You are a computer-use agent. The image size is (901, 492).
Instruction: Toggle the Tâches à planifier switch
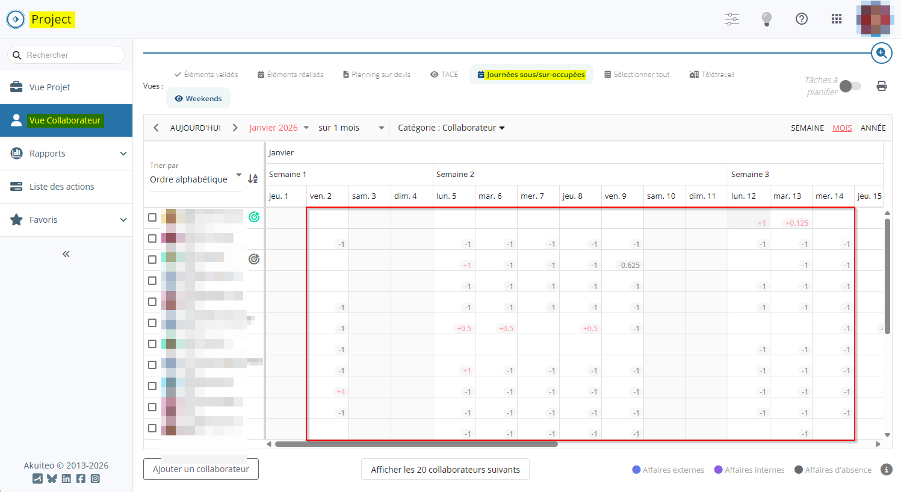(x=850, y=86)
